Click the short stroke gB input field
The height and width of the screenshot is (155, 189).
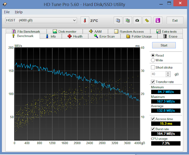158,74
